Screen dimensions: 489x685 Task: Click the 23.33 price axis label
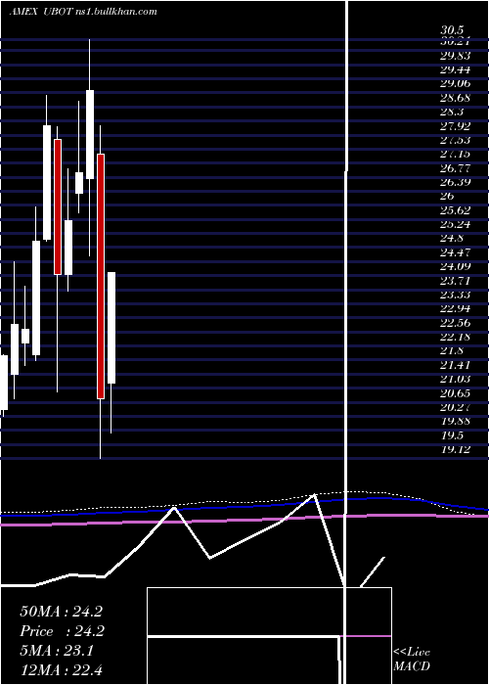(x=456, y=295)
